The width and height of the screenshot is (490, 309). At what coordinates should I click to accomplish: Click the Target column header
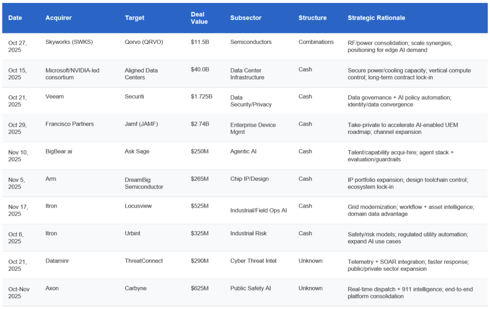click(x=134, y=18)
